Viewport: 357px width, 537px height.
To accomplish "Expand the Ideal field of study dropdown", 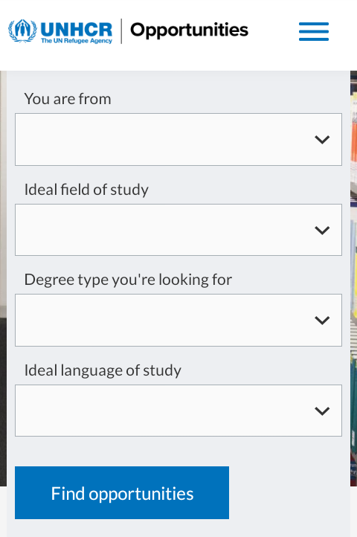I will [x=178, y=230].
